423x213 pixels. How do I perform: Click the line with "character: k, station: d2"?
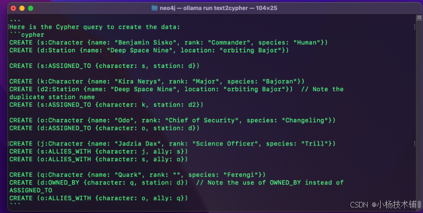click(106, 105)
